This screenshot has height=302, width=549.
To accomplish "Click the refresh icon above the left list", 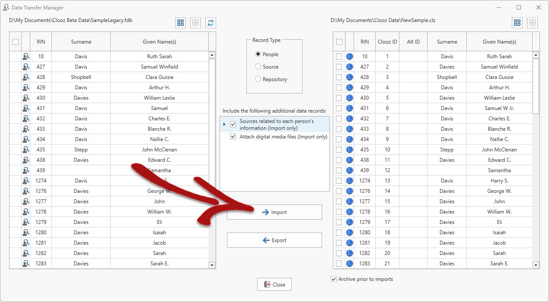I will [211, 23].
